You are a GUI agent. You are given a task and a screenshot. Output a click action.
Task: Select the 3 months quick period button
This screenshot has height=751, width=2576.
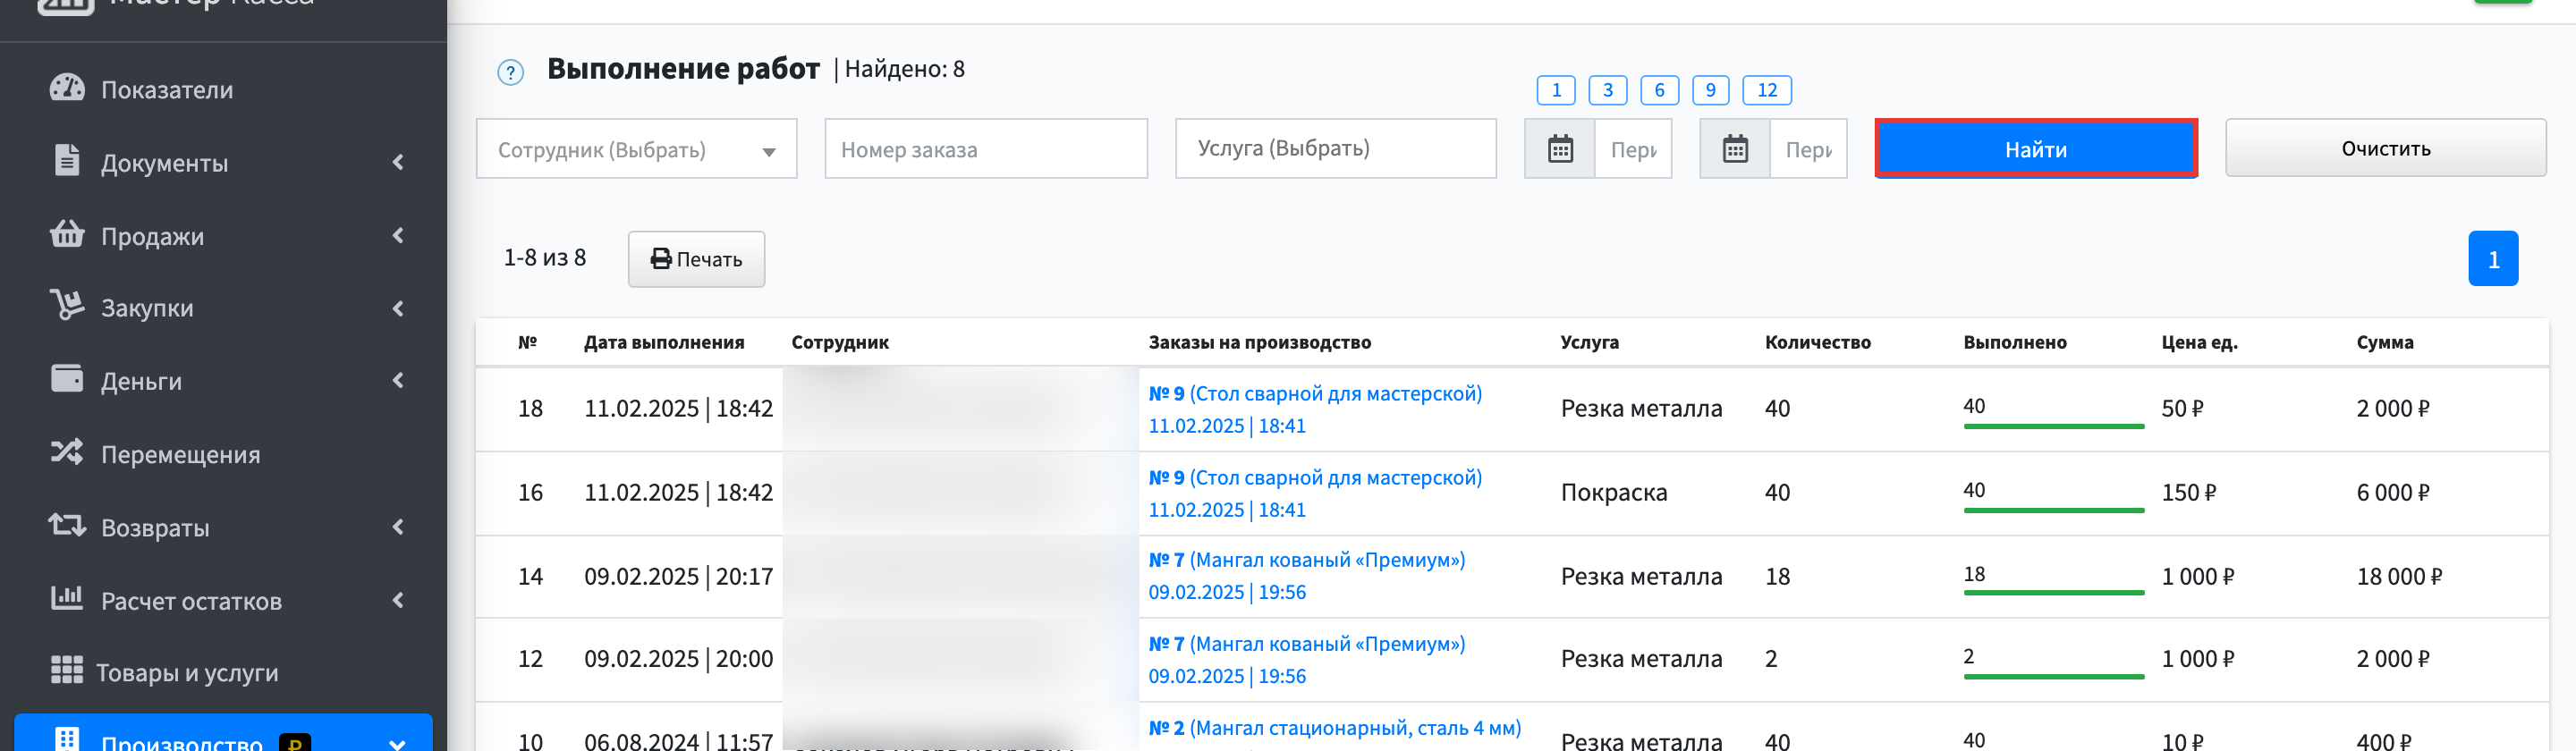(1608, 90)
